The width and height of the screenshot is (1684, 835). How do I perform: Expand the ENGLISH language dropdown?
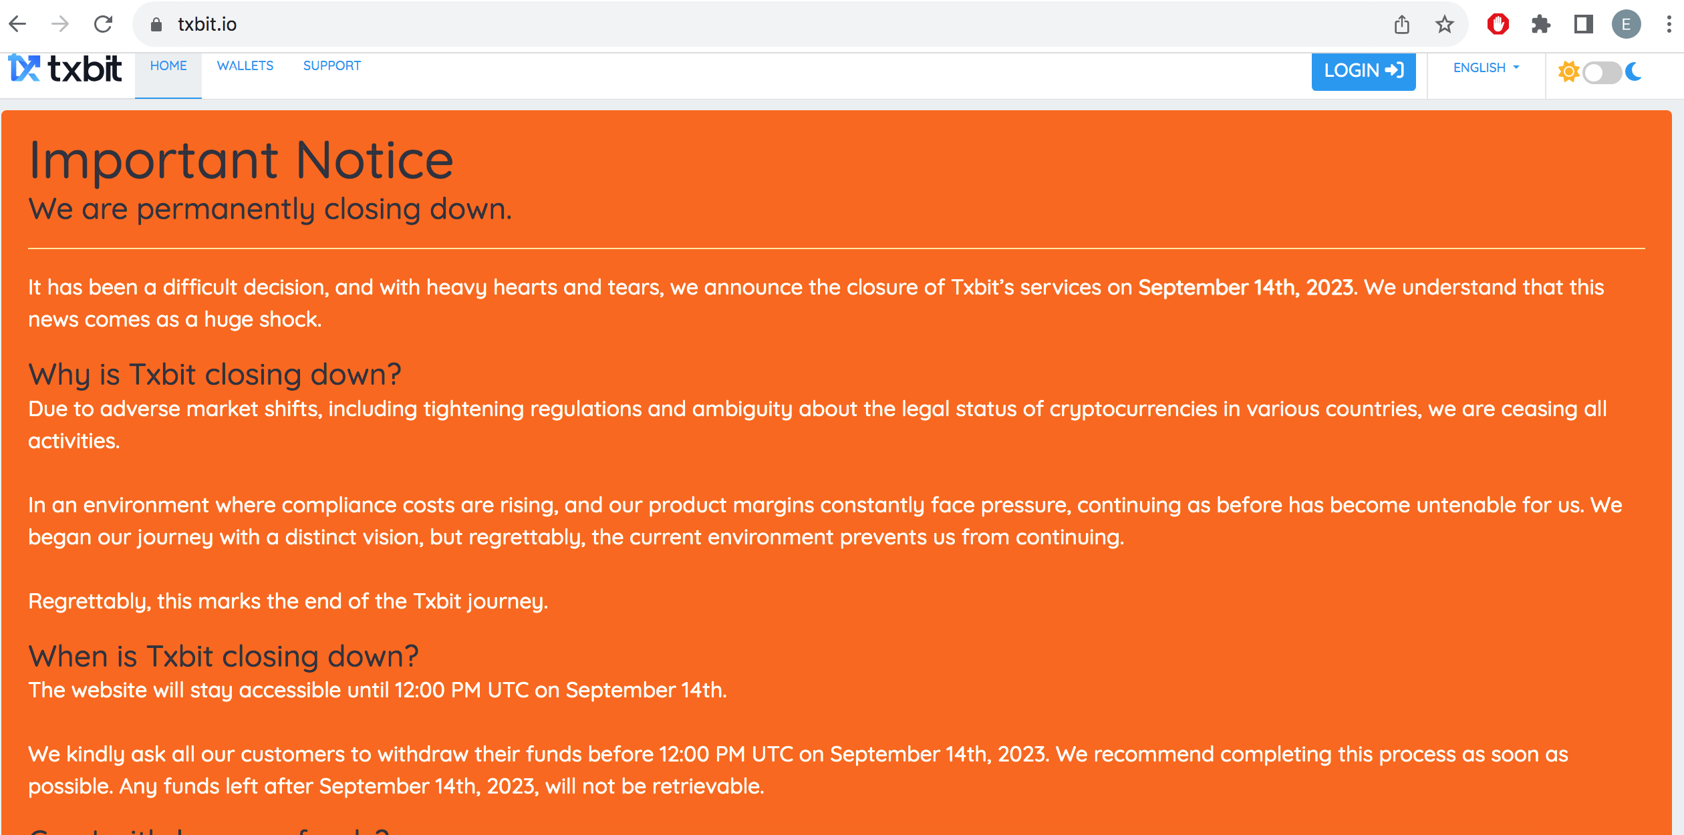[1486, 68]
